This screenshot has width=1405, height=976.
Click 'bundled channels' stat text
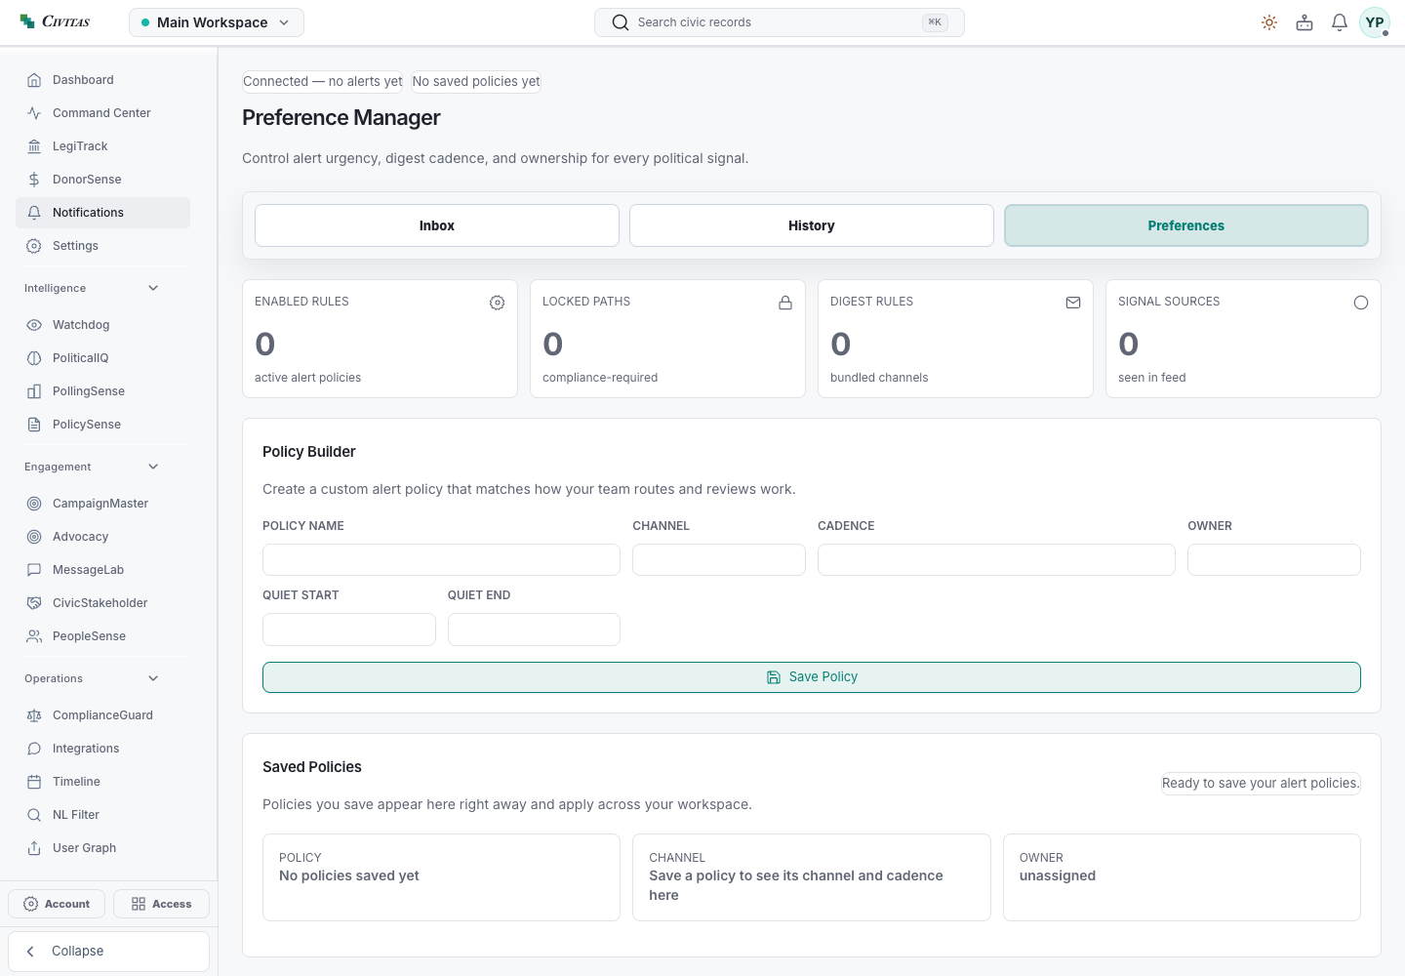click(x=879, y=378)
